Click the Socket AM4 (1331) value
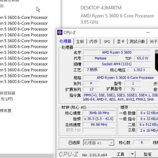This screenshot has height=158, width=158. point(117,64)
